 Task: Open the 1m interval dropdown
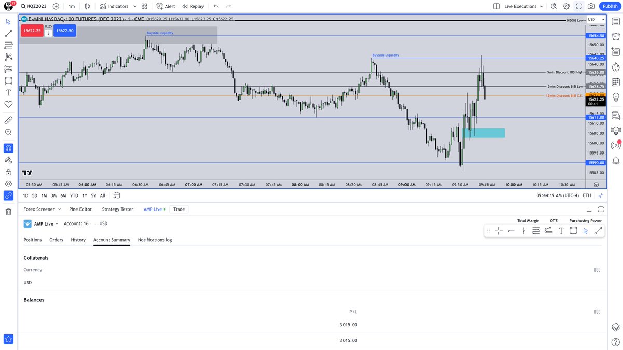tap(71, 6)
